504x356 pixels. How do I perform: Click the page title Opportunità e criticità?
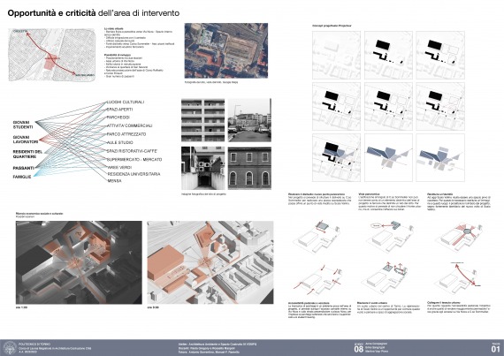click(51, 13)
